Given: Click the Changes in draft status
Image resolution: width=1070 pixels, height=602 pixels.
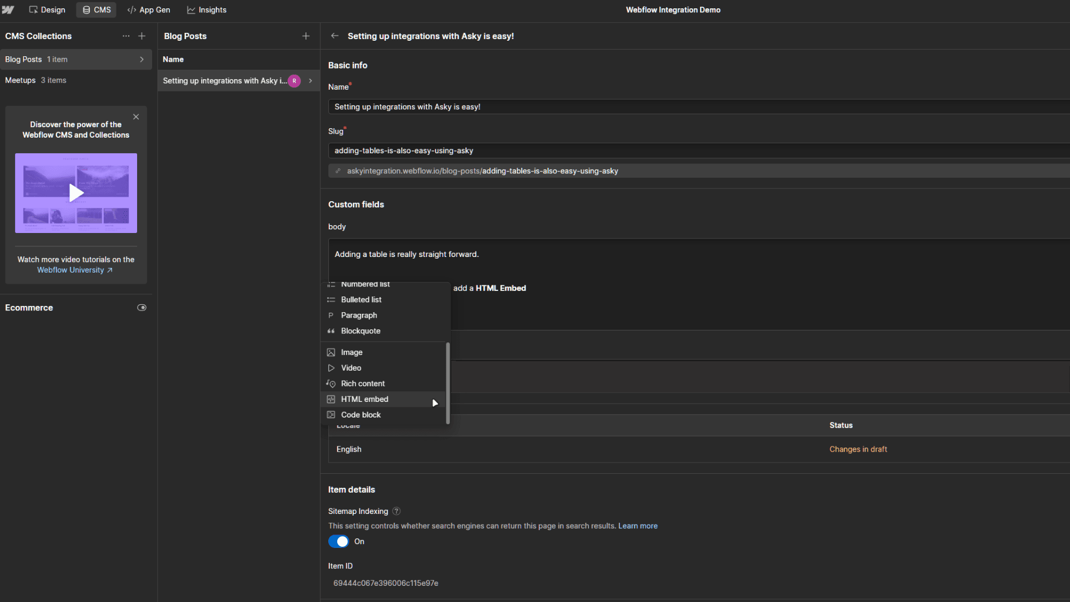Looking at the screenshot, I should (x=858, y=449).
